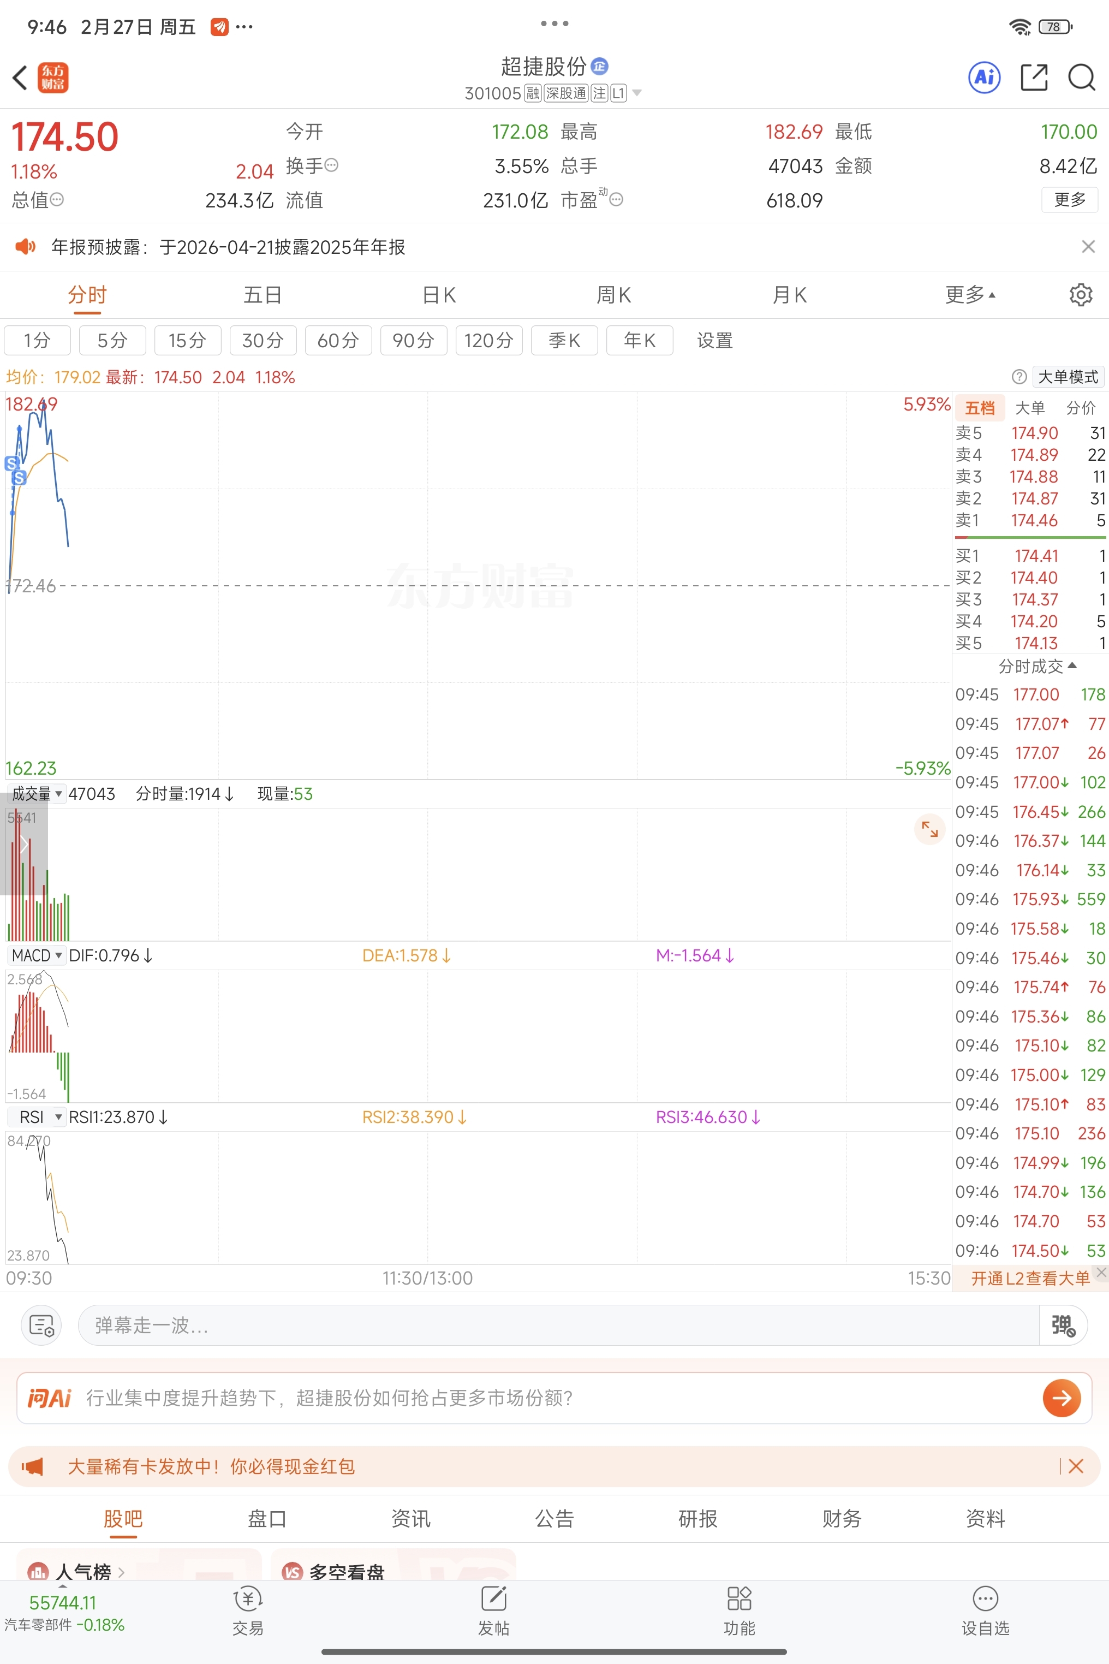
Task: Switch order panel to 大单 view
Action: 1029,407
